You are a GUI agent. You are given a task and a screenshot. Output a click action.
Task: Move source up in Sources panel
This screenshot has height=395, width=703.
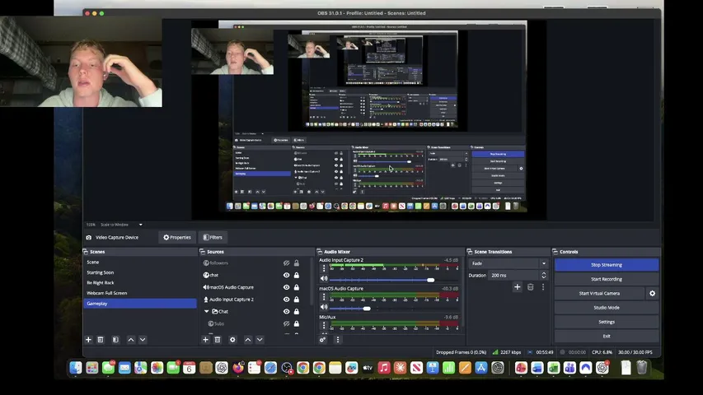tap(248, 340)
